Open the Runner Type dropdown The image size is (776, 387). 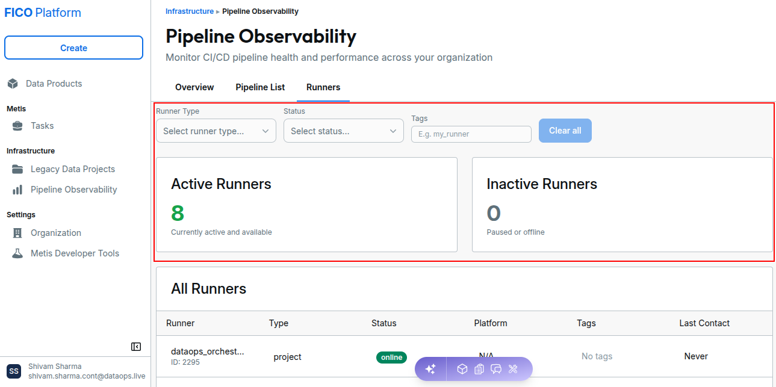pyautogui.click(x=216, y=131)
